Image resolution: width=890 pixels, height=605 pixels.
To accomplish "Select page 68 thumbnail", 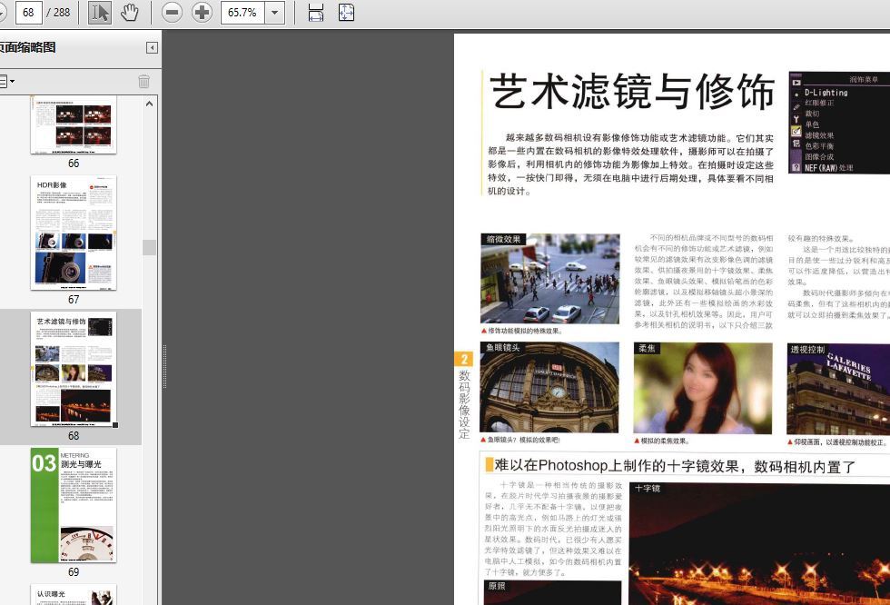I will pyautogui.click(x=74, y=369).
